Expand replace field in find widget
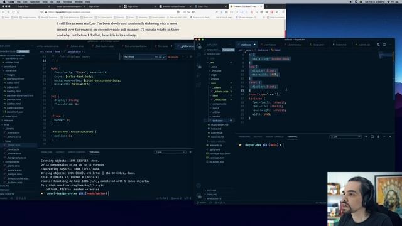 pos(122,57)
